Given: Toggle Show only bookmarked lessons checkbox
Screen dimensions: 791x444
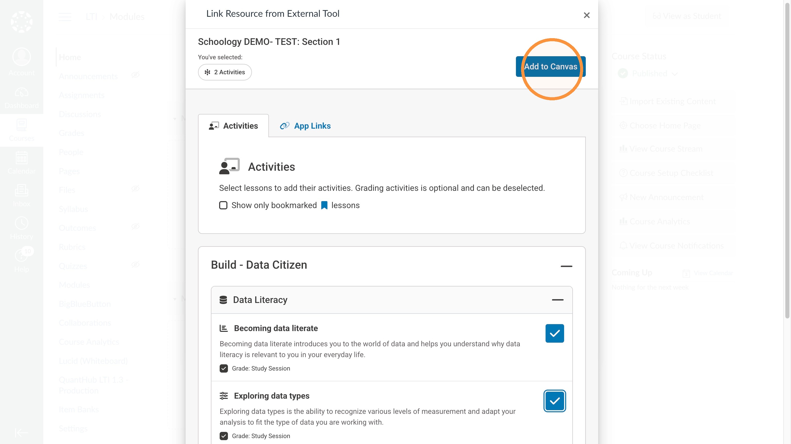Looking at the screenshot, I should pyautogui.click(x=223, y=205).
